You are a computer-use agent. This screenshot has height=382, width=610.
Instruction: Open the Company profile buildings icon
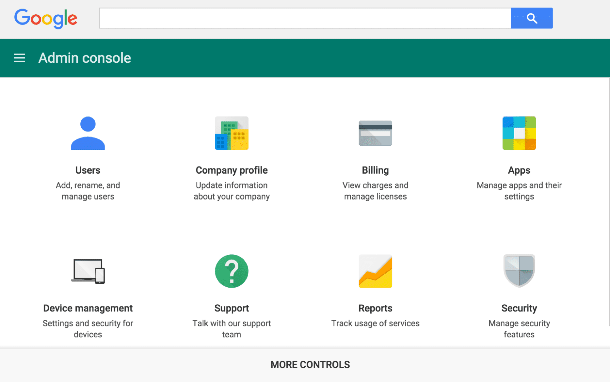[x=232, y=133]
